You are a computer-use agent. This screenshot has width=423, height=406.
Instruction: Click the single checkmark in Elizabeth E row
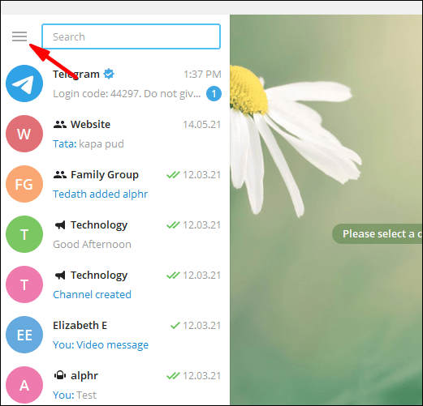coord(175,326)
